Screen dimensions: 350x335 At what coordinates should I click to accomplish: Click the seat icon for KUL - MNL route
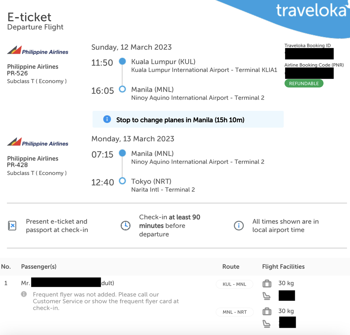tap(267, 296)
